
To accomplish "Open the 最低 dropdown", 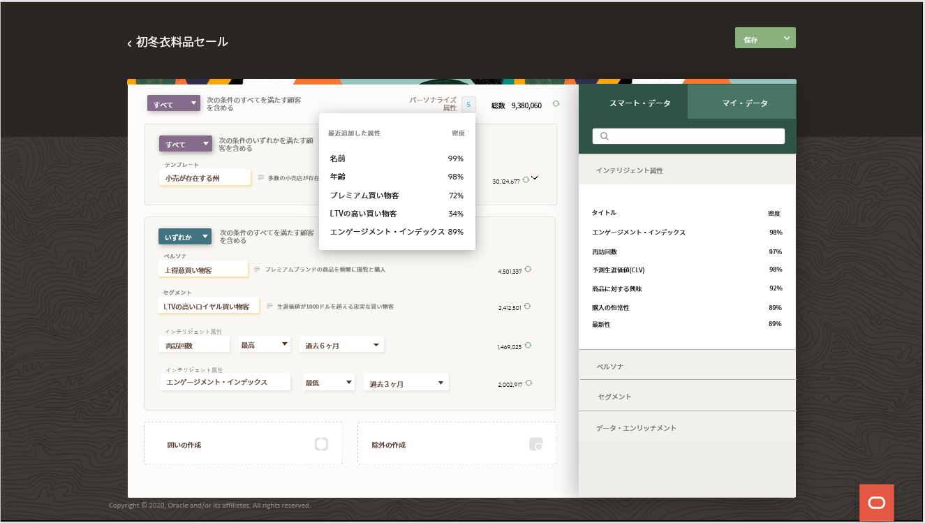I will click(329, 383).
